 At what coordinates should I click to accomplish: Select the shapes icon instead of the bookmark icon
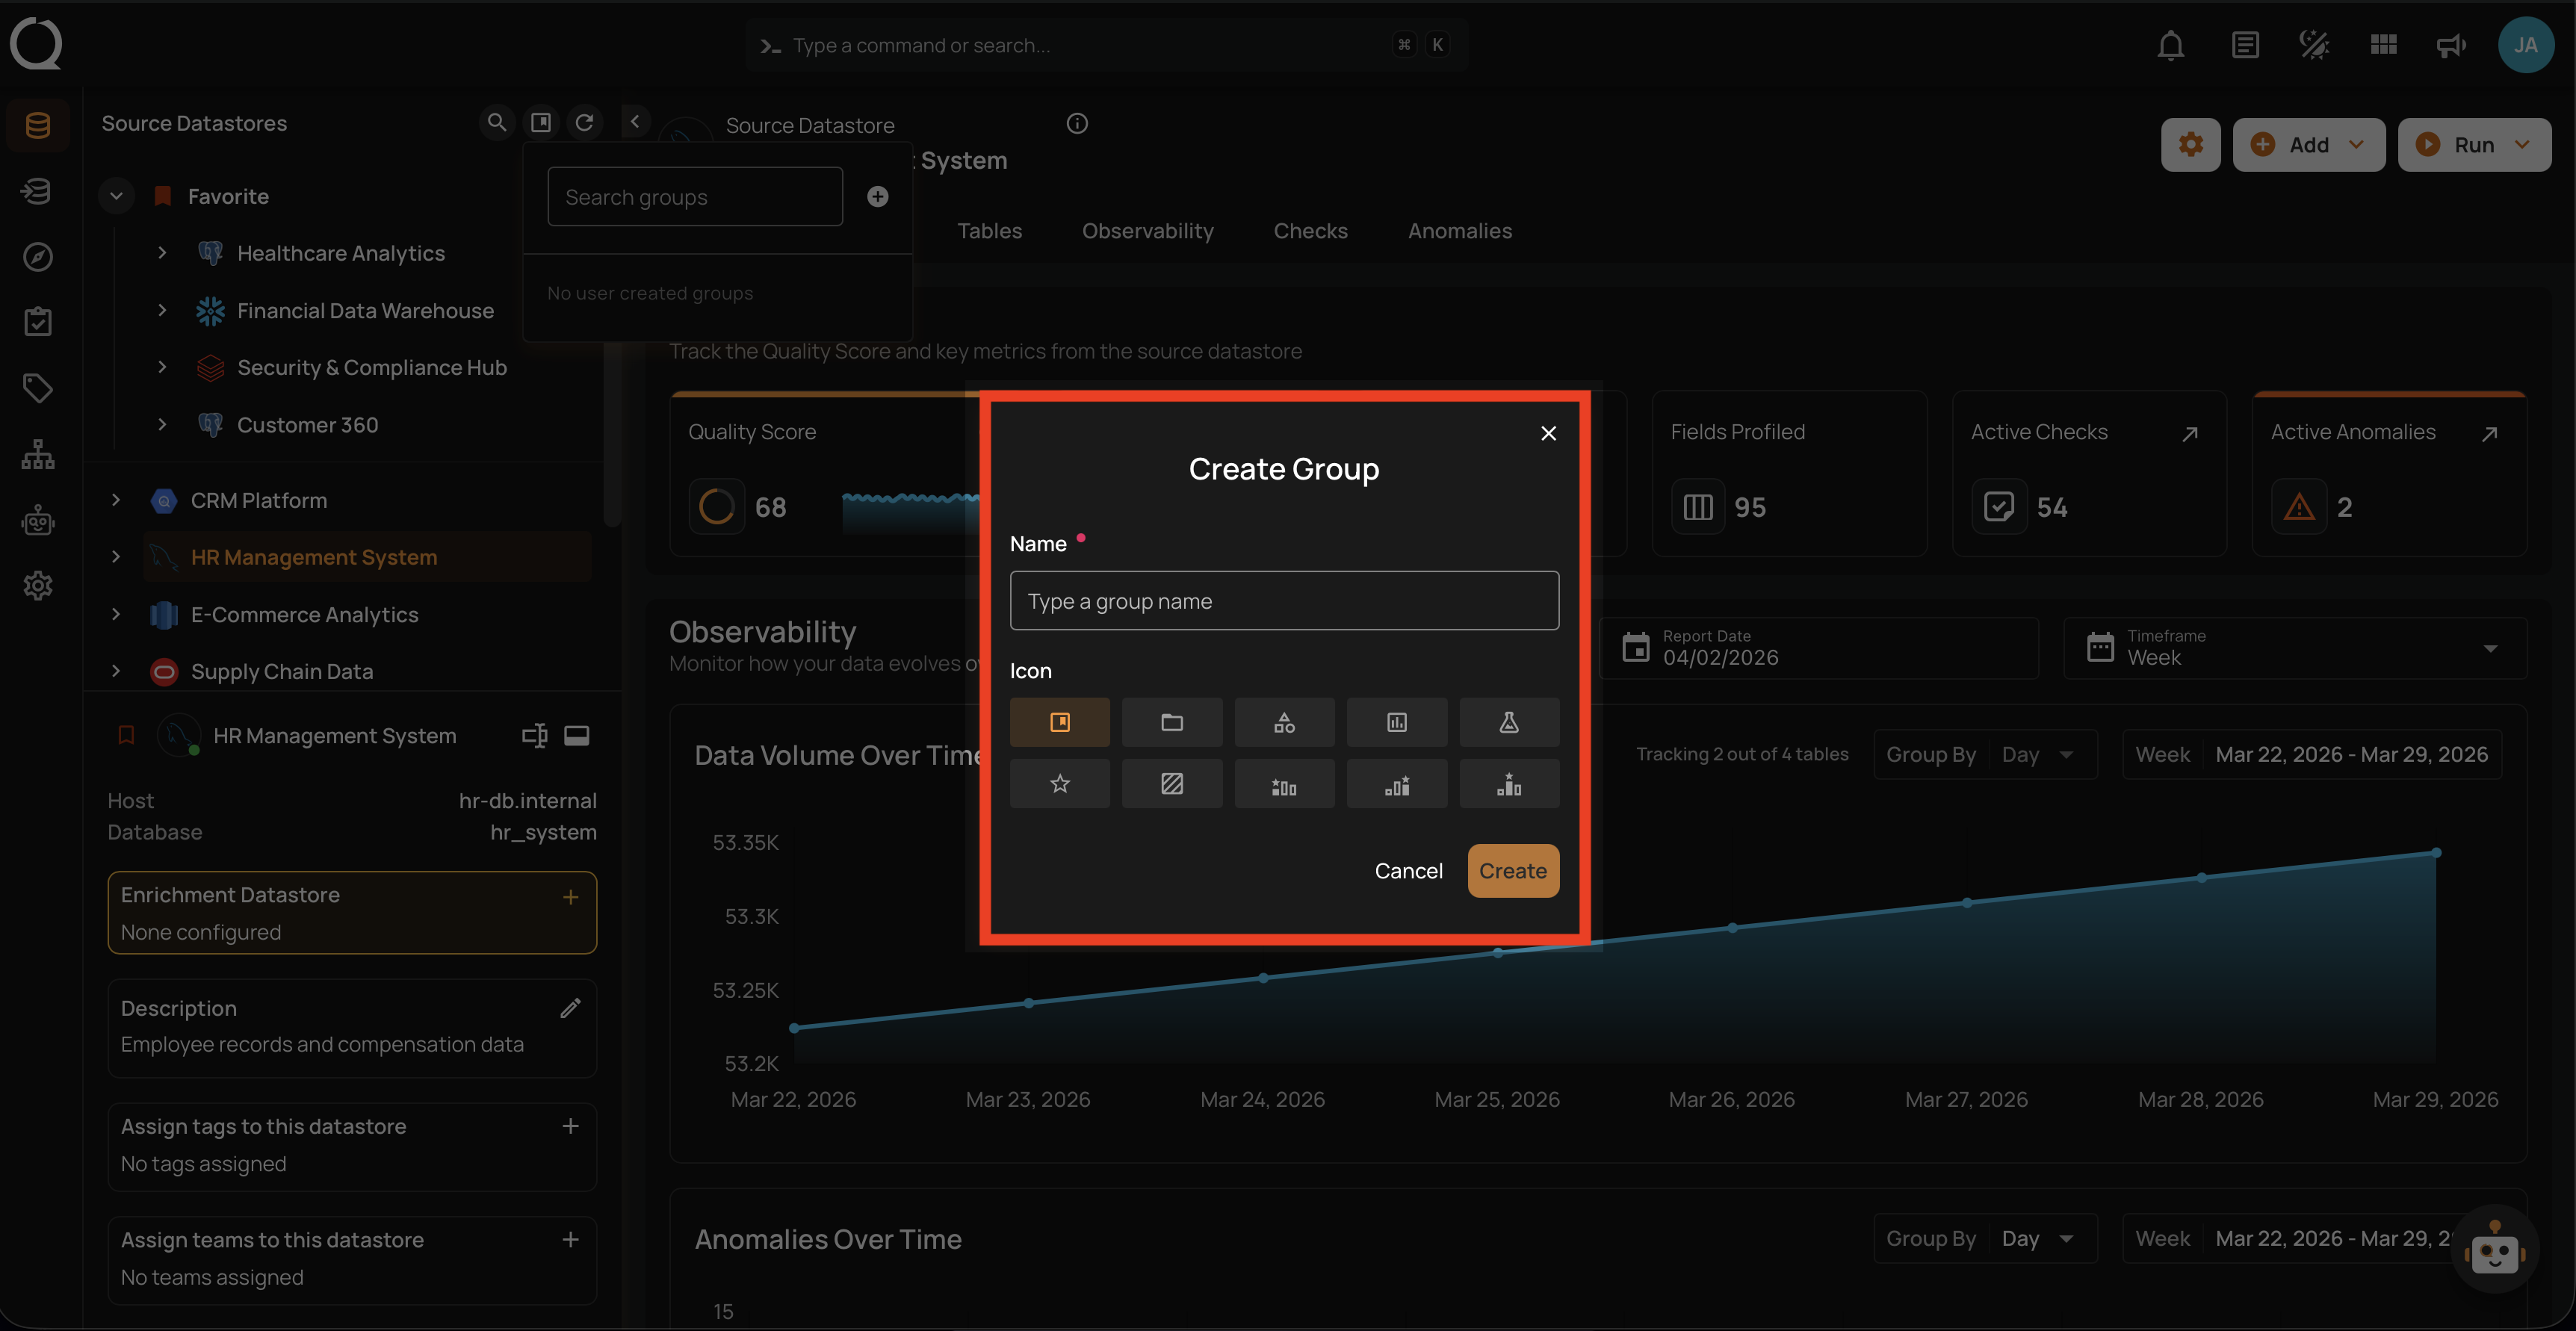[1284, 722]
